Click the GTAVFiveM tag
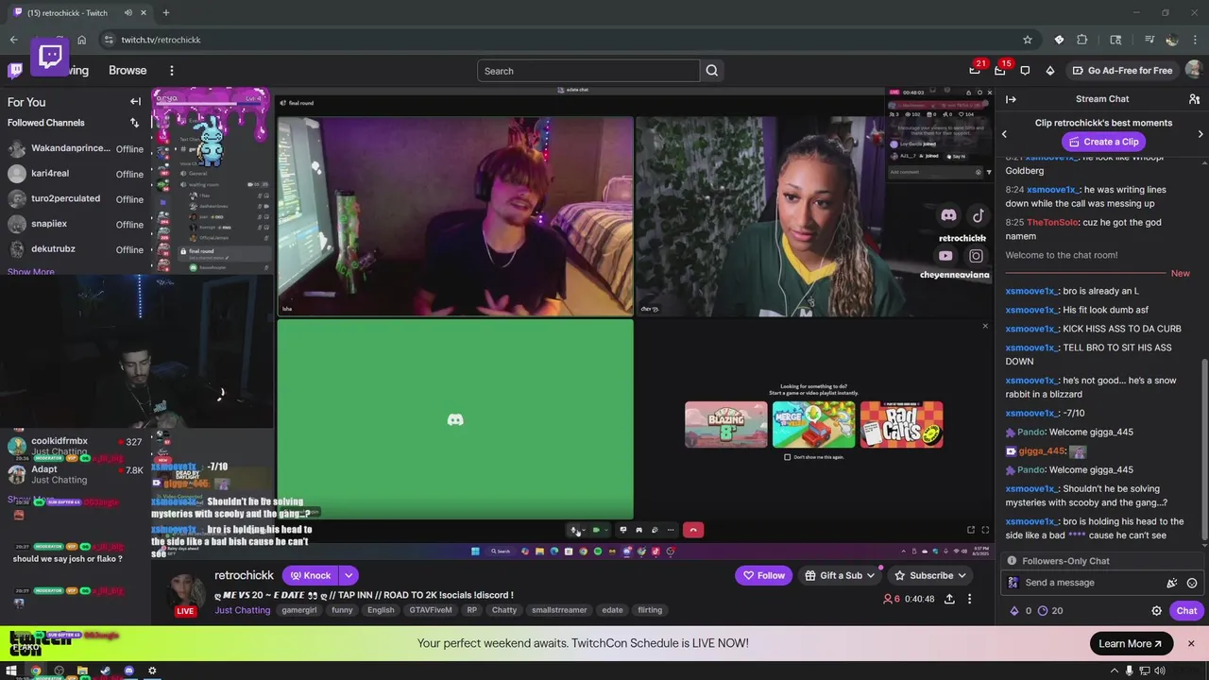The width and height of the screenshot is (1209, 680). 431,610
